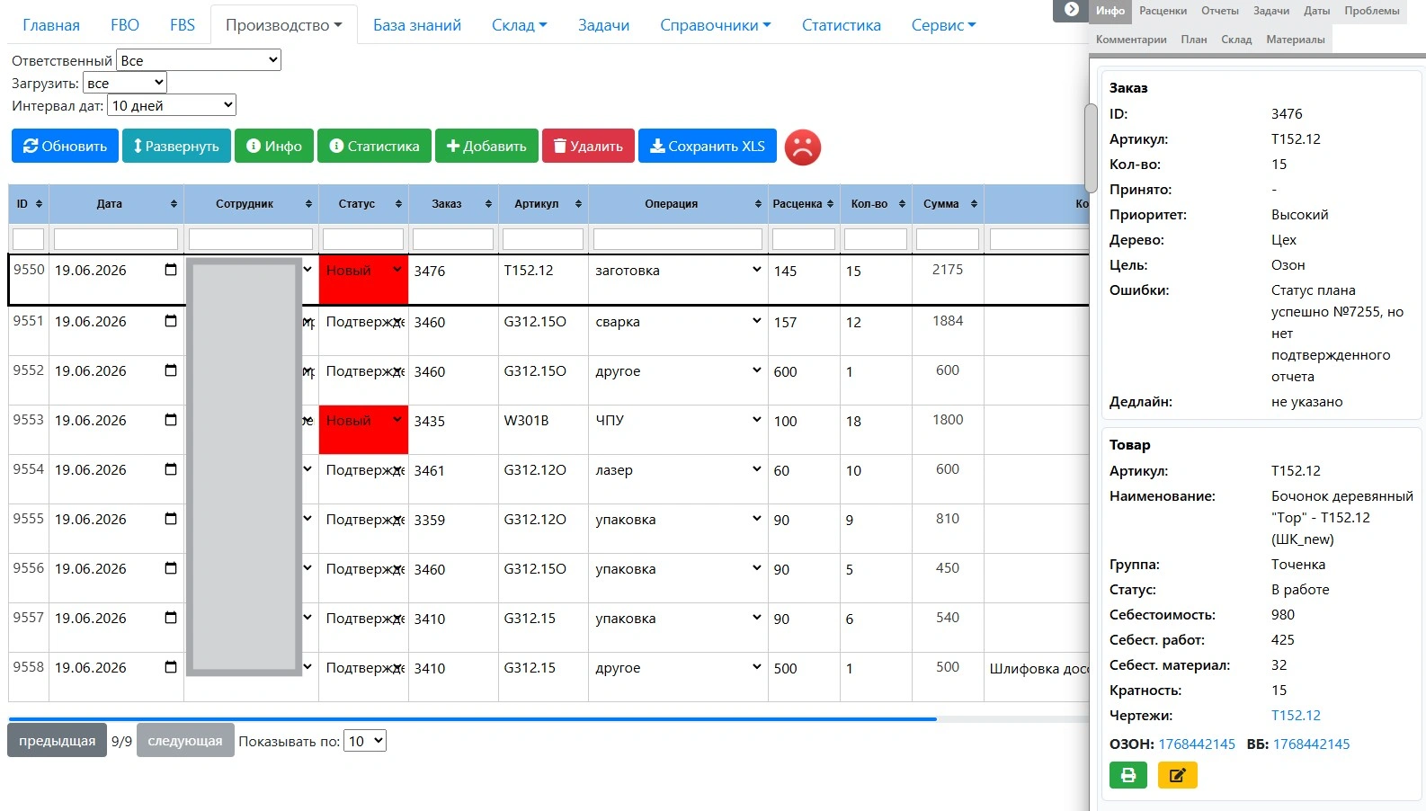This screenshot has width=1426, height=811.
Task: Open the Задачи top navigation item
Action: tap(603, 25)
